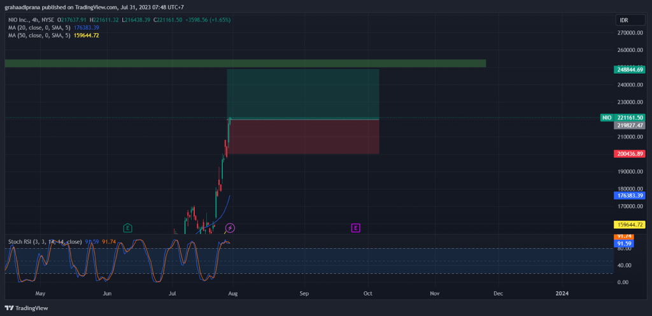
Task: Click the red 200436.89 stop price label
Action: (x=630, y=154)
